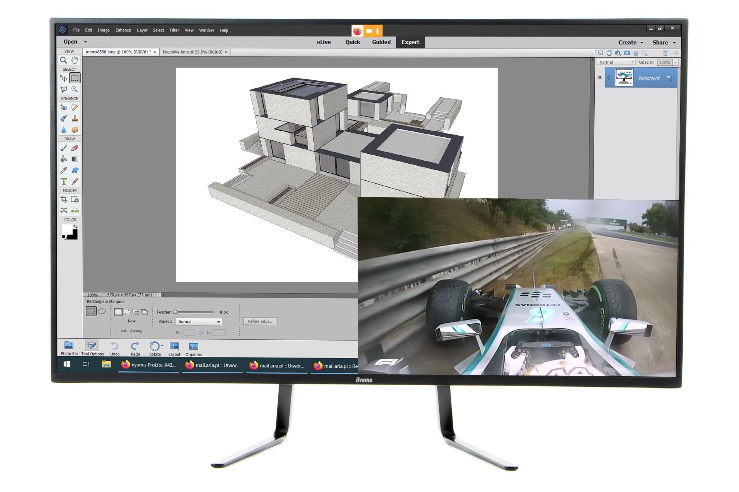739x492 pixels.
Task: Click the create new group icon
Action: pos(609,53)
